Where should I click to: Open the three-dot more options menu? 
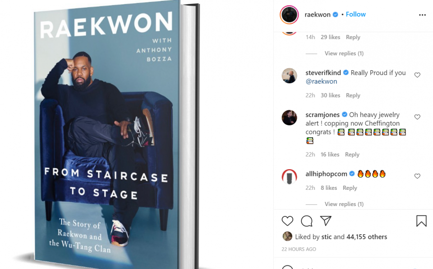tap(422, 15)
